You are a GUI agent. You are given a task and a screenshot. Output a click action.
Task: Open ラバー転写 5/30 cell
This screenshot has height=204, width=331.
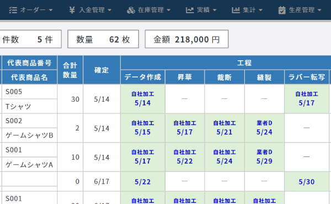pyautogui.click(x=307, y=181)
